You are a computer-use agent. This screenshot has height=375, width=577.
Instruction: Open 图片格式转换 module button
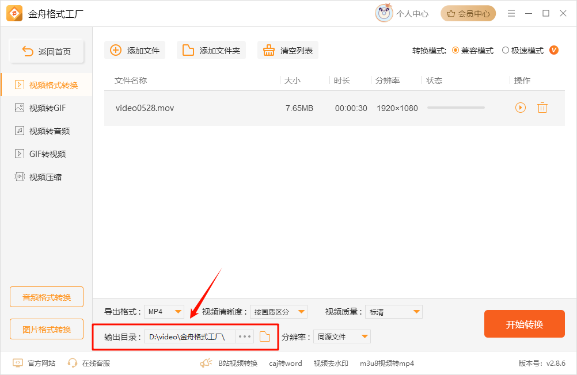(47, 329)
